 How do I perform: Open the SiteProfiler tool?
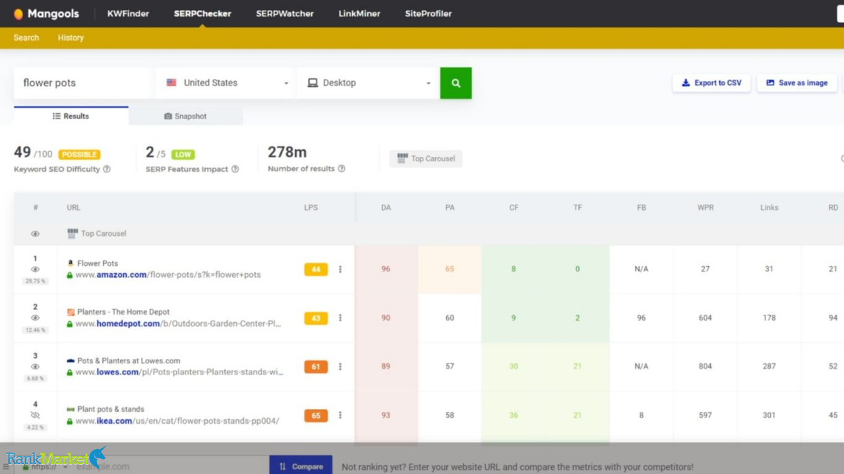[x=429, y=14]
